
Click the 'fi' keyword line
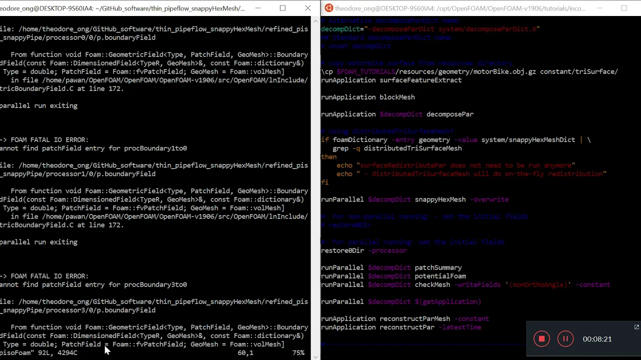[x=325, y=182]
